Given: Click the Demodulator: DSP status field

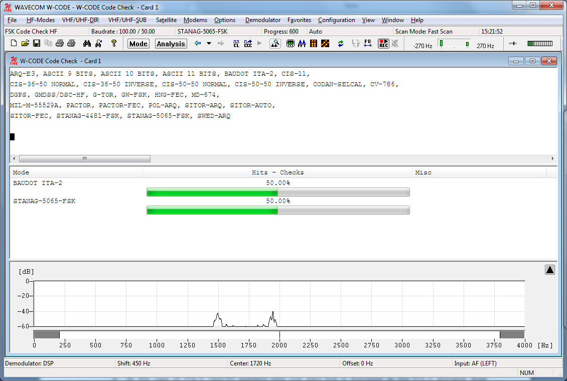Looking at the screenshot, I should coord(59,363).
